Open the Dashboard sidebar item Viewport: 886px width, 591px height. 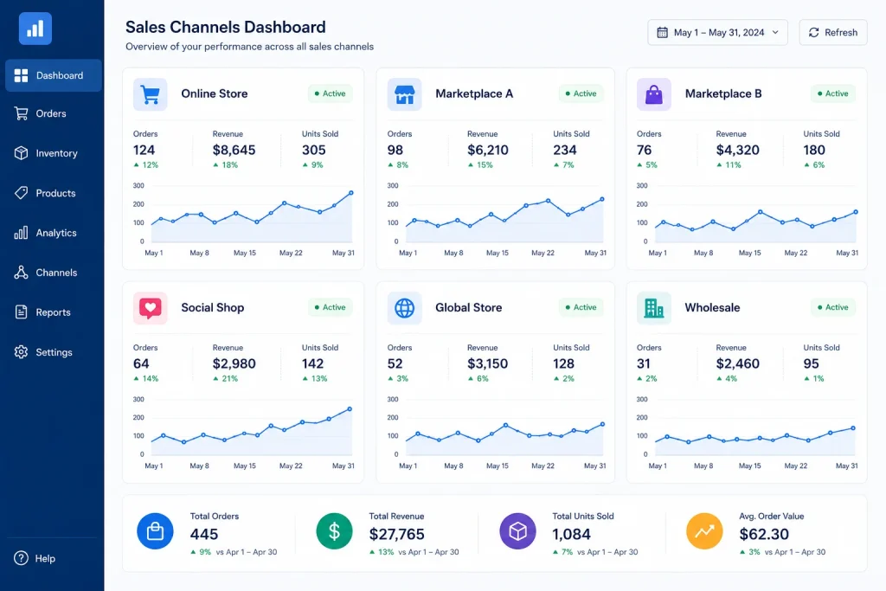53,75
